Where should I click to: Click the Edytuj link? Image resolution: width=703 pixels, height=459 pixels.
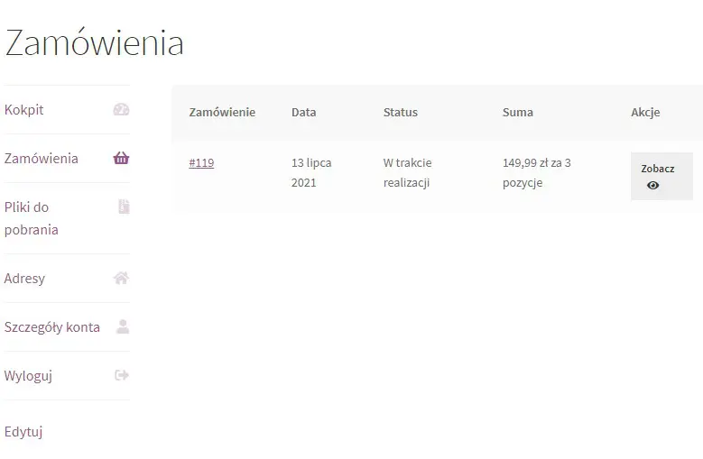[23, 432]
